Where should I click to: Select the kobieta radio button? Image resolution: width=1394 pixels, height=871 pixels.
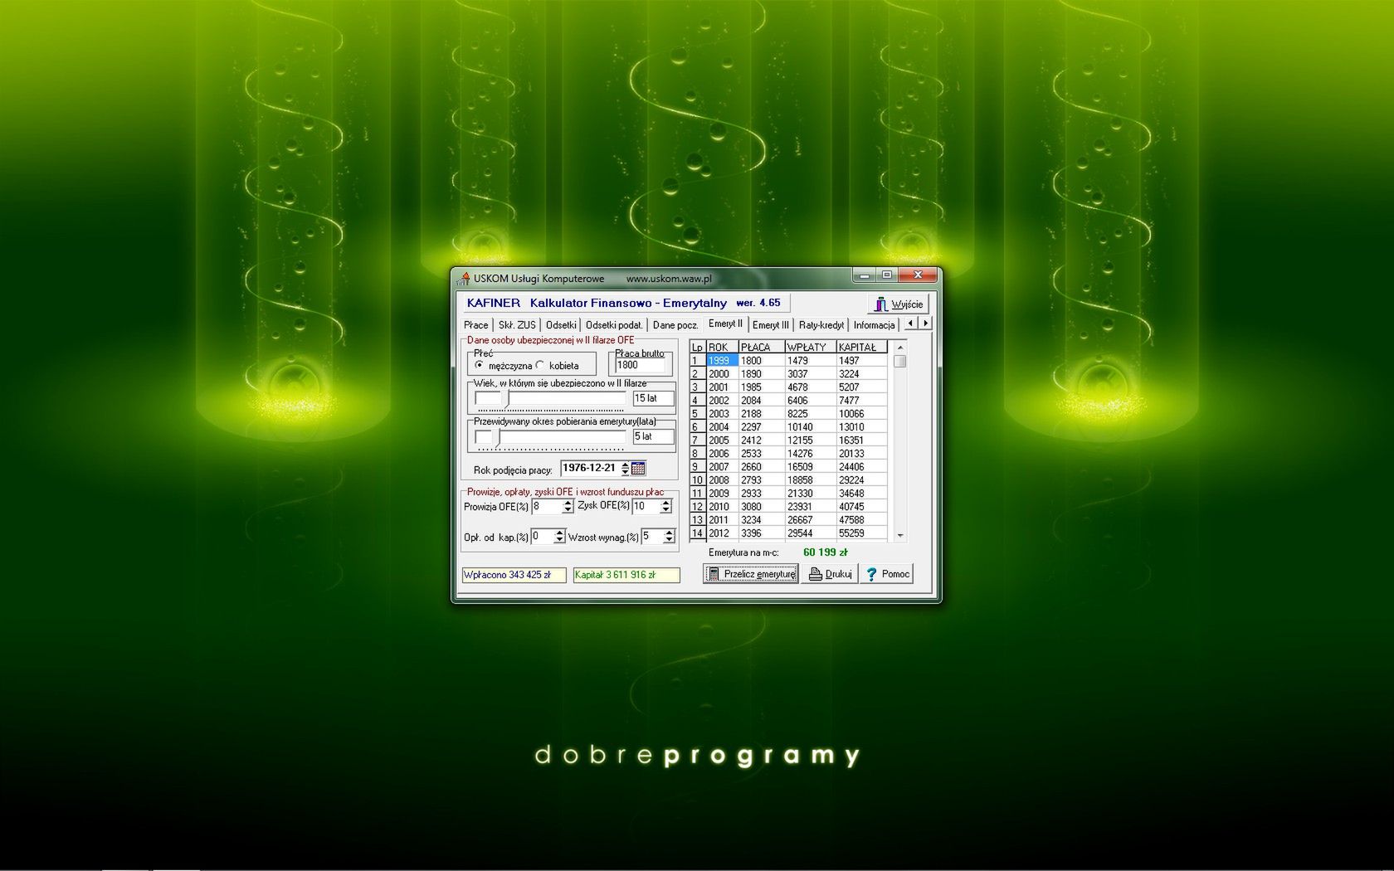pyautogui.click(x=540, y=365)
